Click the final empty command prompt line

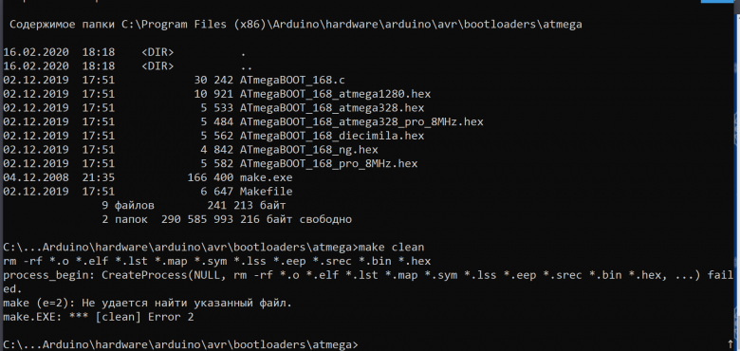[181, 345]
